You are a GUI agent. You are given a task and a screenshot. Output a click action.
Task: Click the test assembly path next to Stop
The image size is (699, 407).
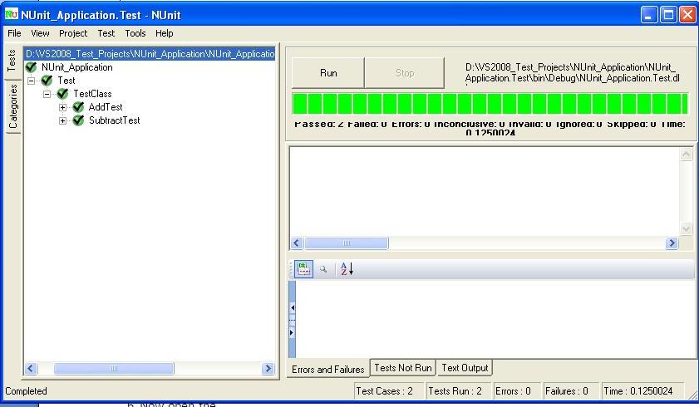point(573,72)
